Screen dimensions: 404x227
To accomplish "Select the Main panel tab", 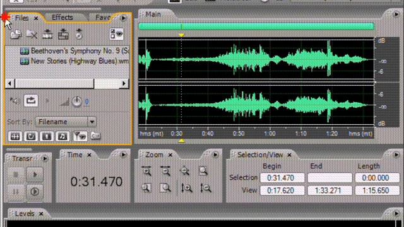I will [153, 14].
